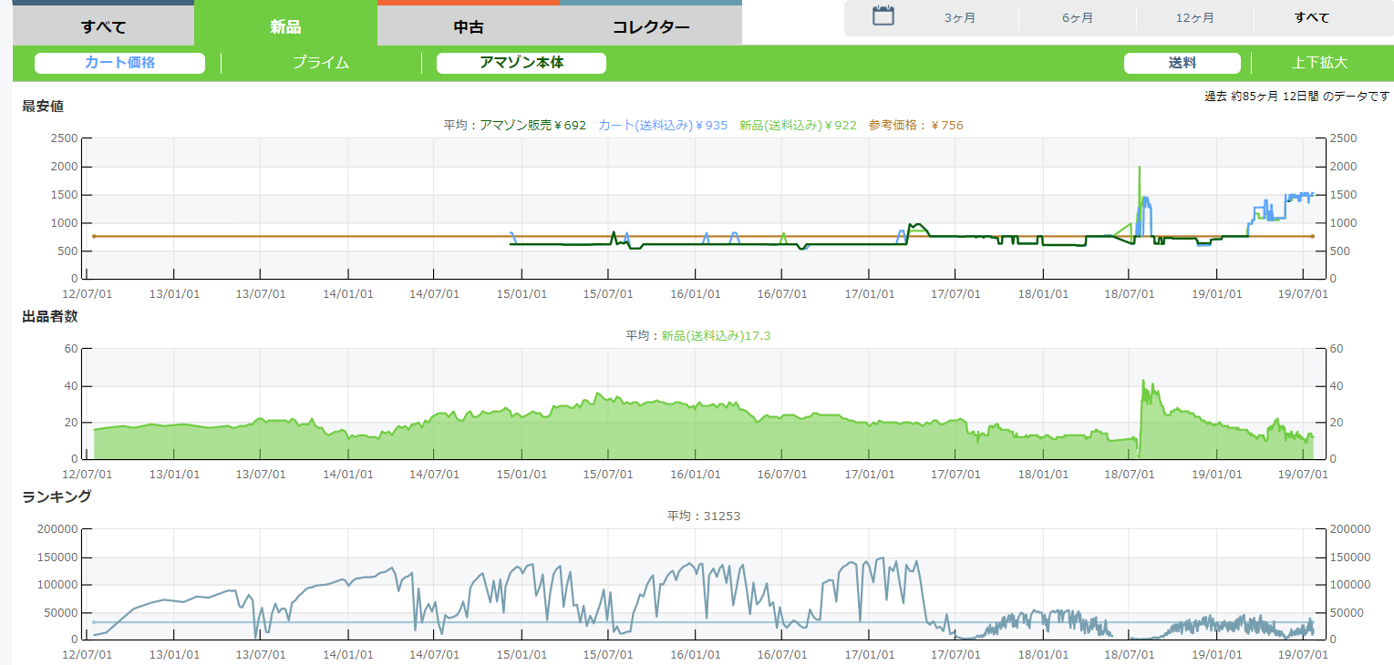The width and height of the screenshot is (1394, 665).
Task: Click the calendar icon beside period options
Action: pyautogui.click(x=883, y=15)
